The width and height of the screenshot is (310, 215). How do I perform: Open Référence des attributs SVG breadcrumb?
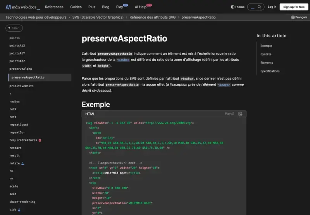click(x=152, y=17)
